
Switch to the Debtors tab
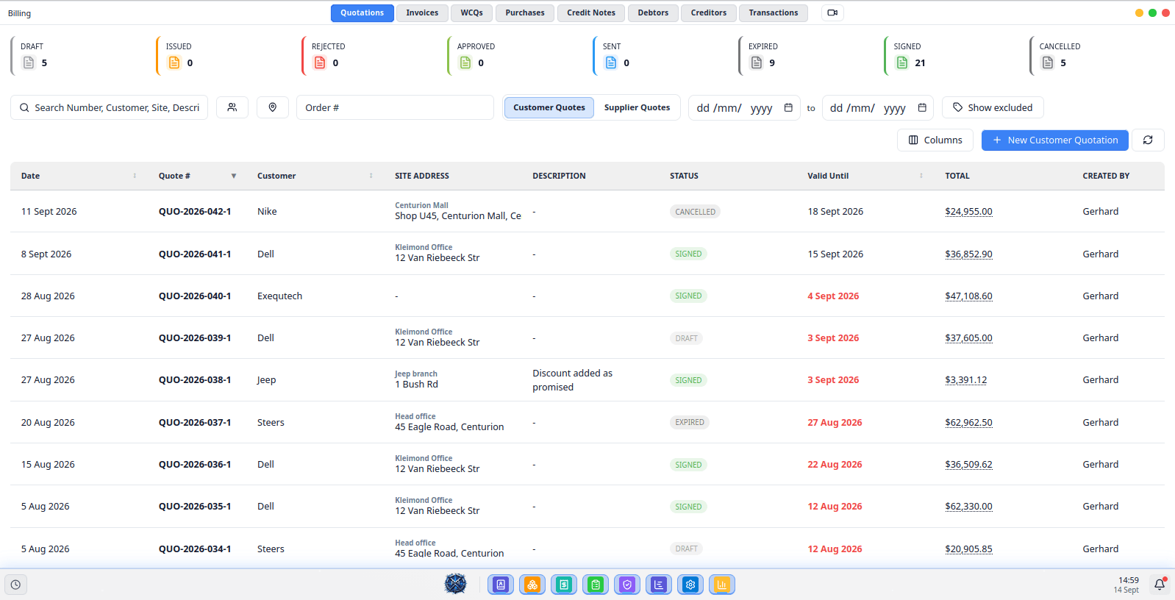(x=653, y=12)
